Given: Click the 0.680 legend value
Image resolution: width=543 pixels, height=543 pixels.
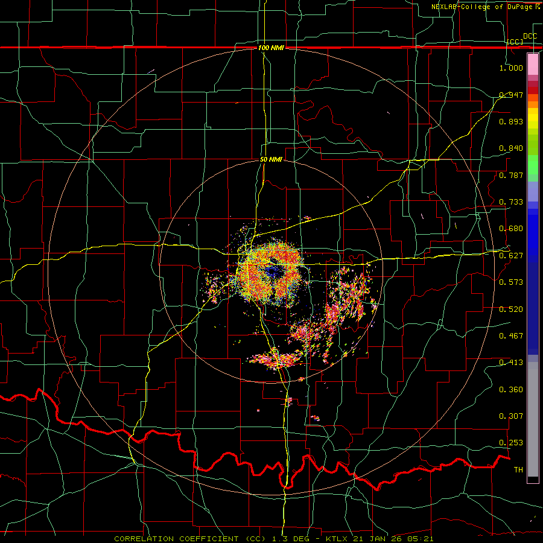Looking at the screenshot, I should (x=511, y=229).
